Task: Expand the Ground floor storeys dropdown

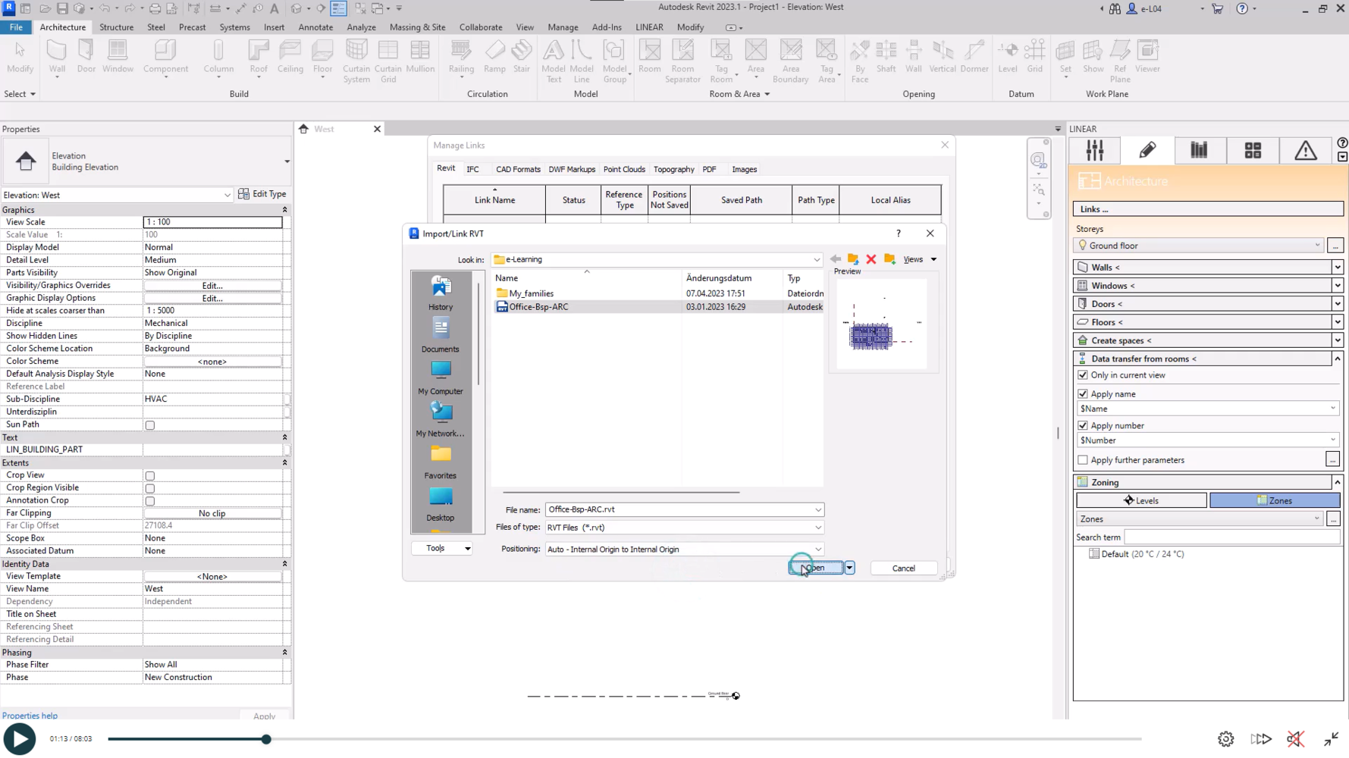Action: tap(1317, 246)
